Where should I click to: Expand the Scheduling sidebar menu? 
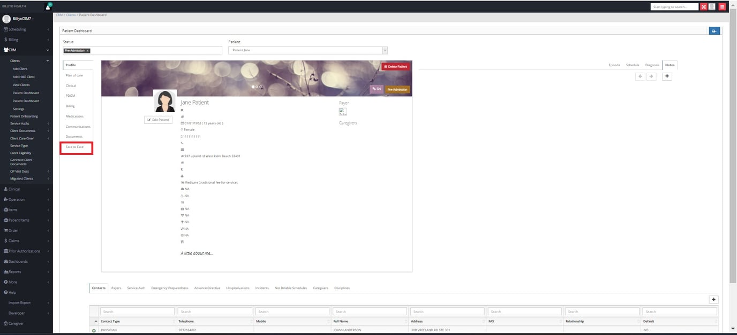pyautogui.click(x=26, y=29)
